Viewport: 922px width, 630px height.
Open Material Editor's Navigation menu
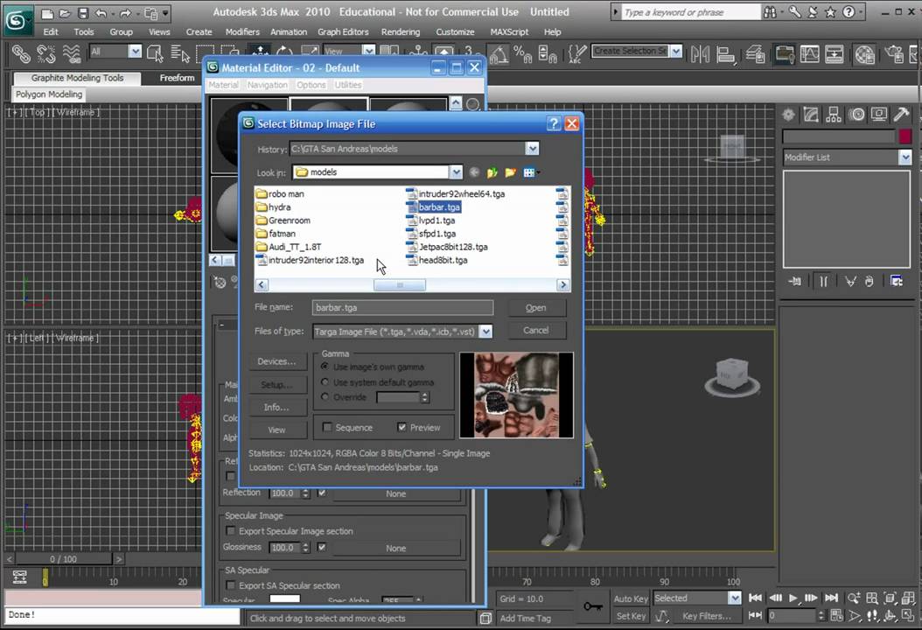coord(268,85)
